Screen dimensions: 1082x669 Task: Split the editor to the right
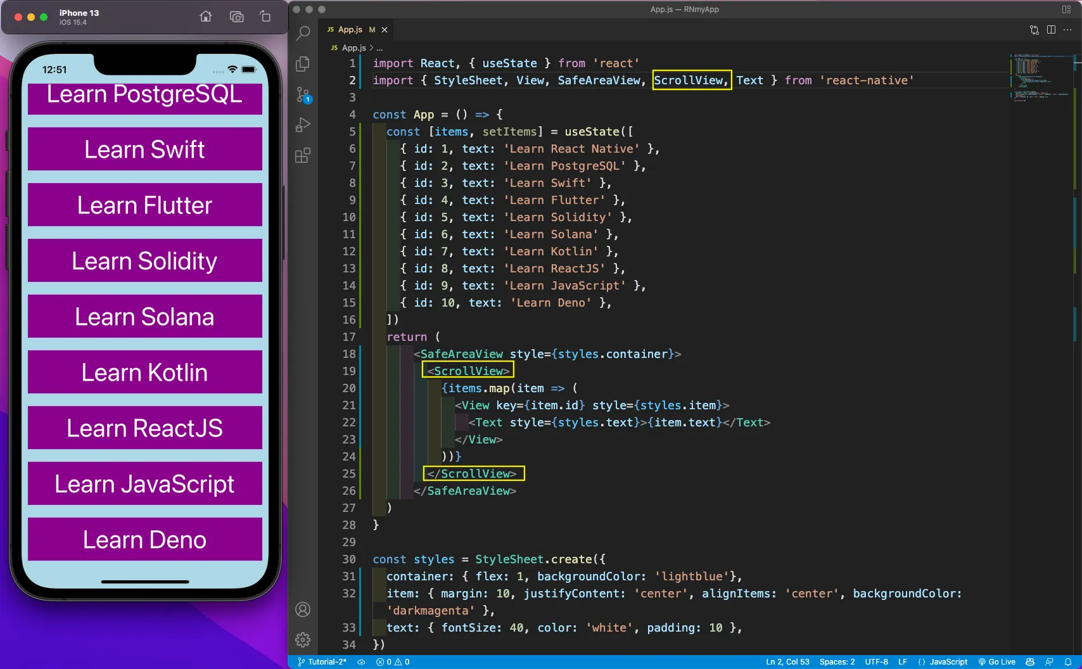coord(1051,30)
